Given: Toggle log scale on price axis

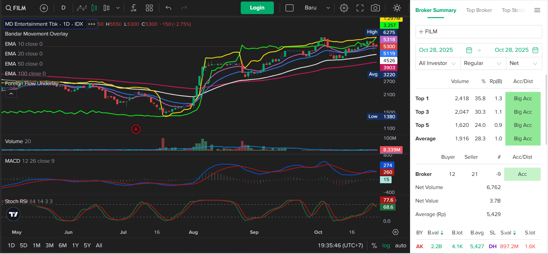Looking at the screenshot, I should [386, 245].
